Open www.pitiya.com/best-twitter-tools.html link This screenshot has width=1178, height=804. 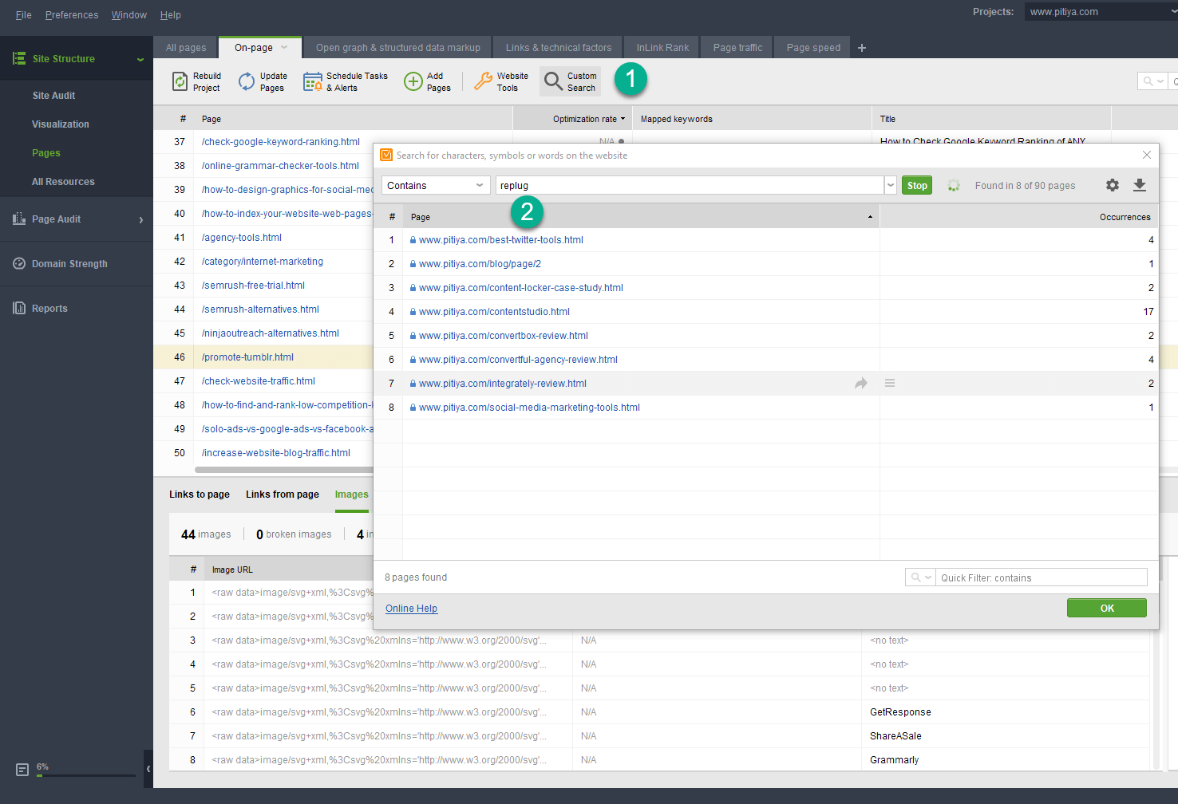pos(501,240)
